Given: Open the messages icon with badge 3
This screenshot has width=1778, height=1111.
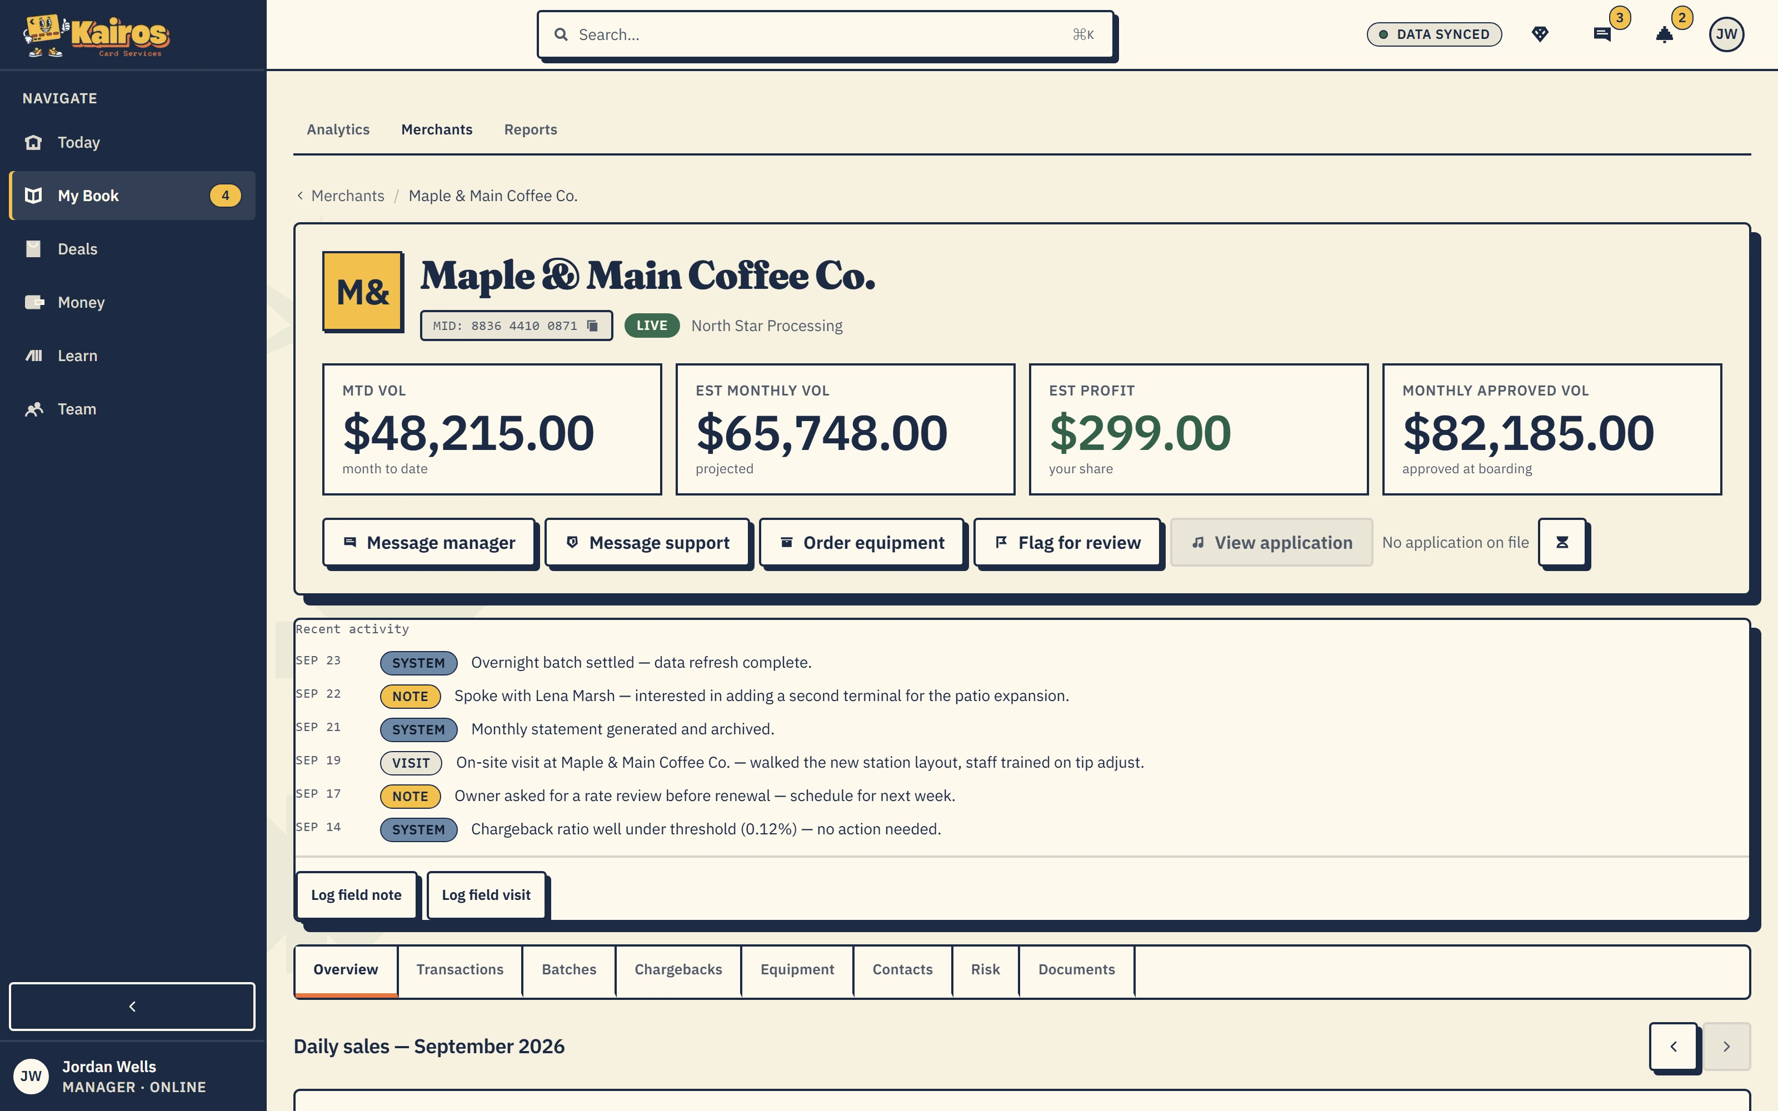Looking at the screenshot, I should (1602, 34).
